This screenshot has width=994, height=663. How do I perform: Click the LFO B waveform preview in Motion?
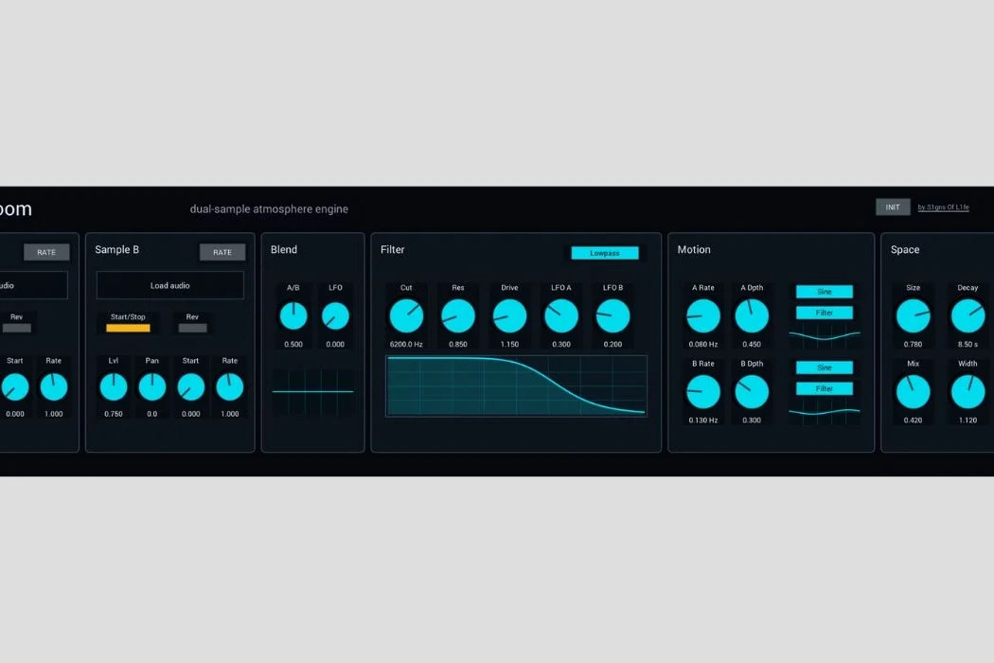(x=825, y=412)
